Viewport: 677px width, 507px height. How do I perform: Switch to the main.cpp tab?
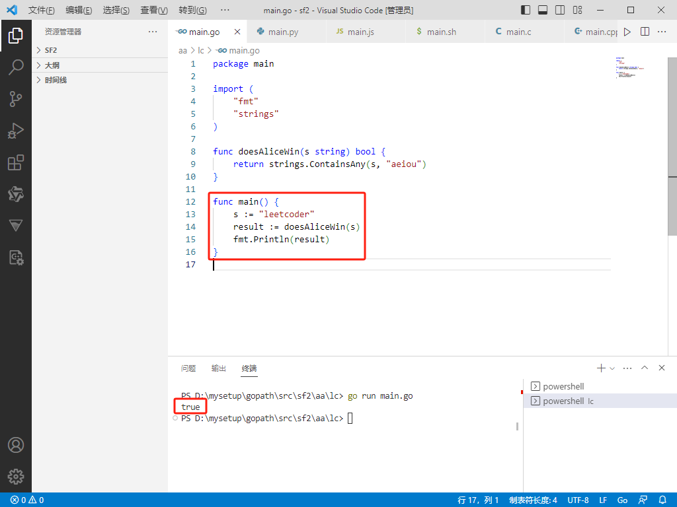point(592,32)
